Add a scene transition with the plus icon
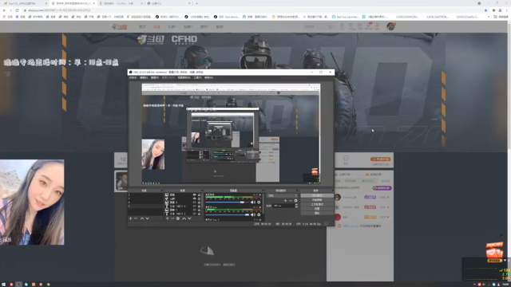 click(x=285, y=201)
